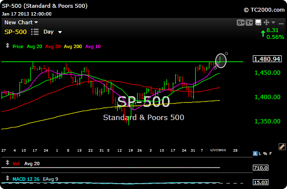
Task: Select the EAvg 9 signal line label
Action: click(50, 179)
